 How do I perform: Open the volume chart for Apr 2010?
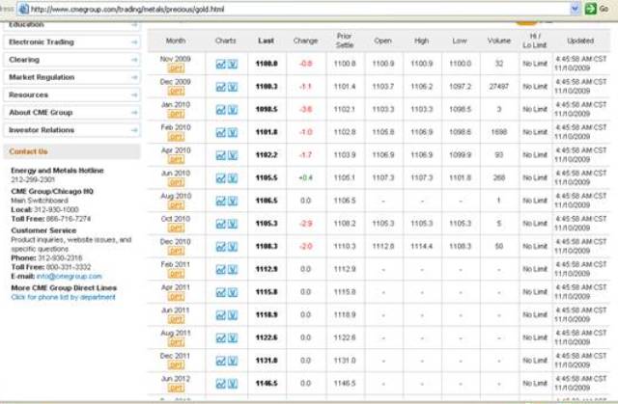(233, 155)
